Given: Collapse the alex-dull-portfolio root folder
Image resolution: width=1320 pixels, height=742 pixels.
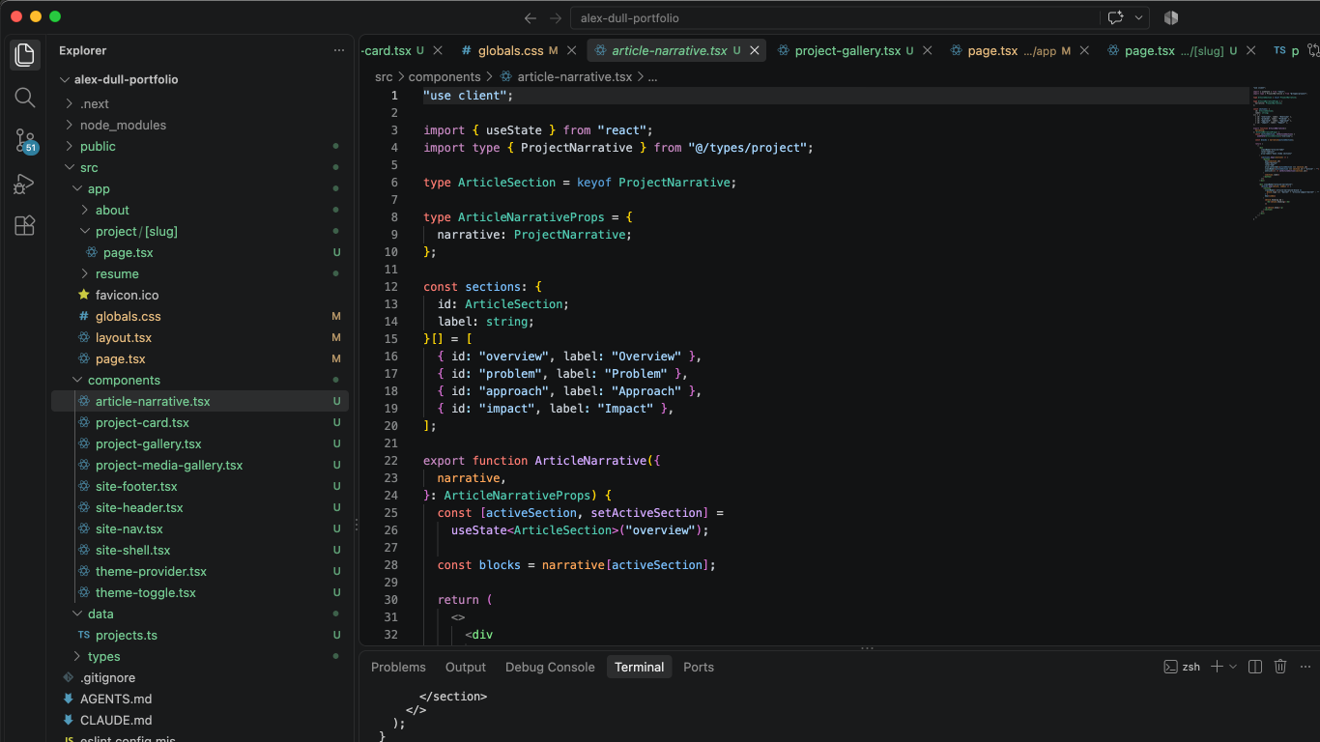Looking at the screenshot, I should coord(65,79).
